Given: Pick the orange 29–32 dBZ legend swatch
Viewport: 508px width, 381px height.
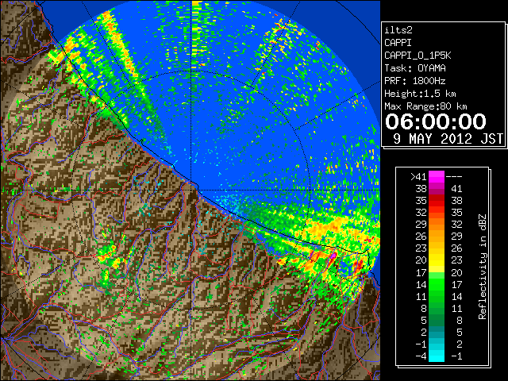Looking at the screenshot, I should click(x=437, y=225).
